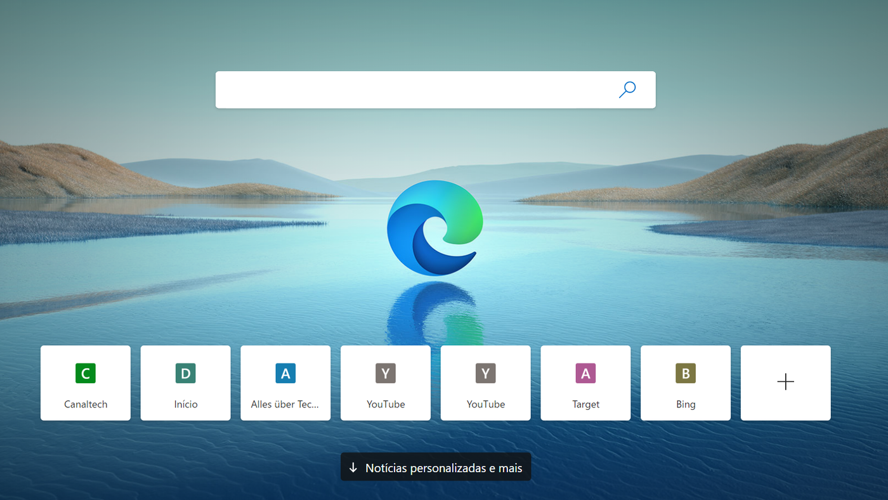Click the magnifying glass search icon
The height and width of the screenshot is (500, 888).
627,89
